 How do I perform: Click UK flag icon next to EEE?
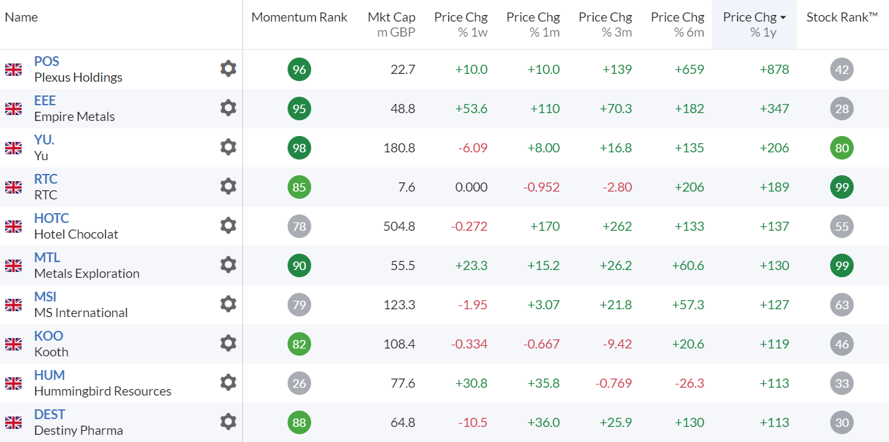pos(13,109)
